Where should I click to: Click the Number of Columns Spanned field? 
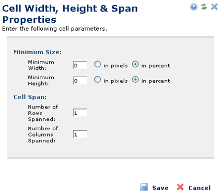(80, 134)
